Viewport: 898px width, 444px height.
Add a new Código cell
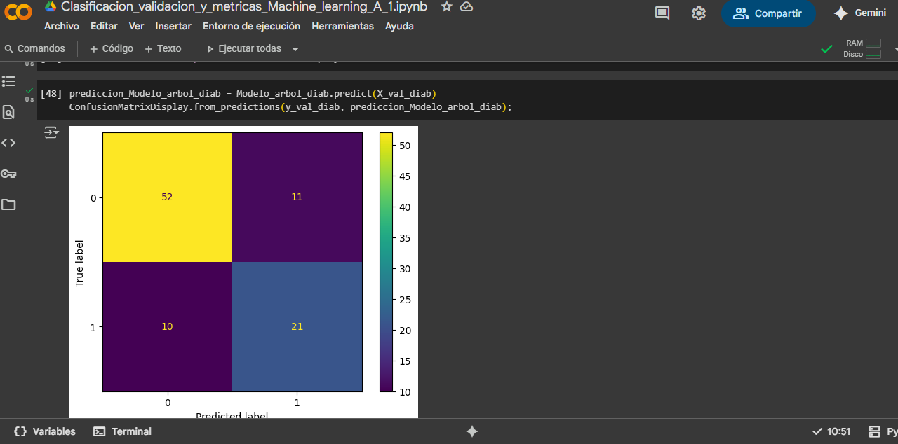[112, 48]
